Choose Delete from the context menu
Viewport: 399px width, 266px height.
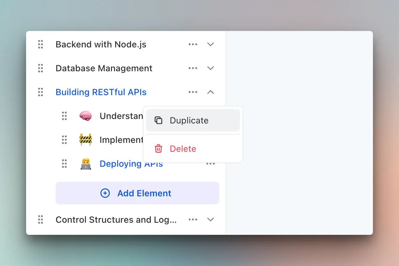(x=193, y=149)
